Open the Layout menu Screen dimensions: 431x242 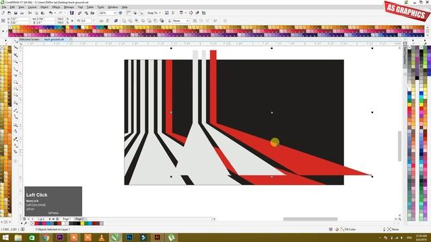(32, 7)
